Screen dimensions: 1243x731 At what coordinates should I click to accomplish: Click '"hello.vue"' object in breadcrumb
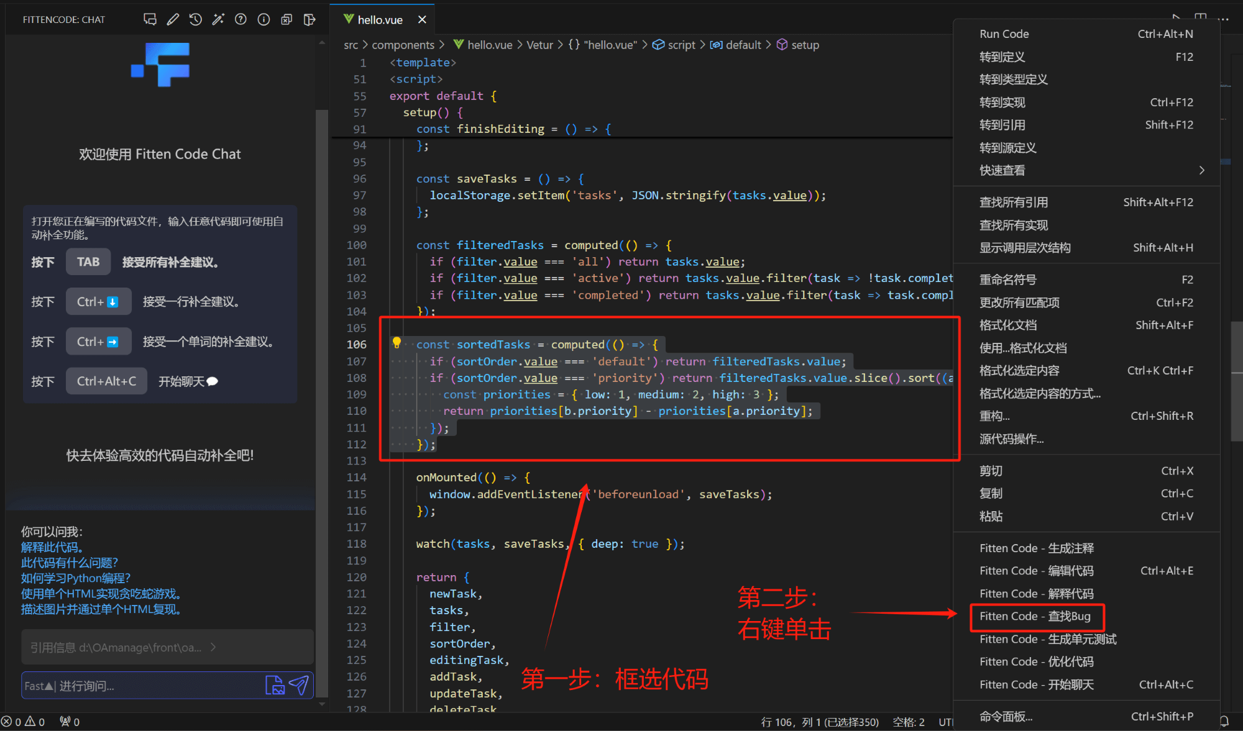click(611, 45)
